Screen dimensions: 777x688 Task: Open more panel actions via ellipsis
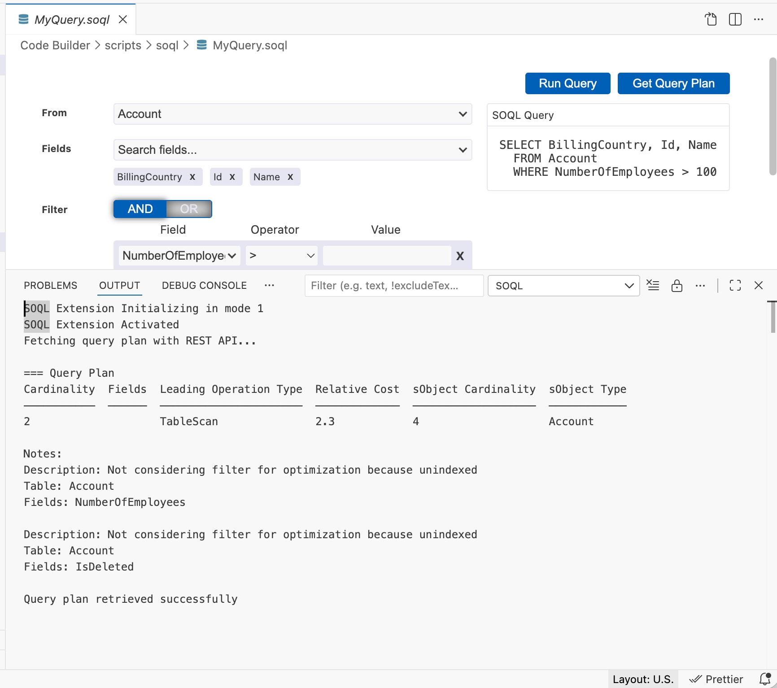coord(700,285)
